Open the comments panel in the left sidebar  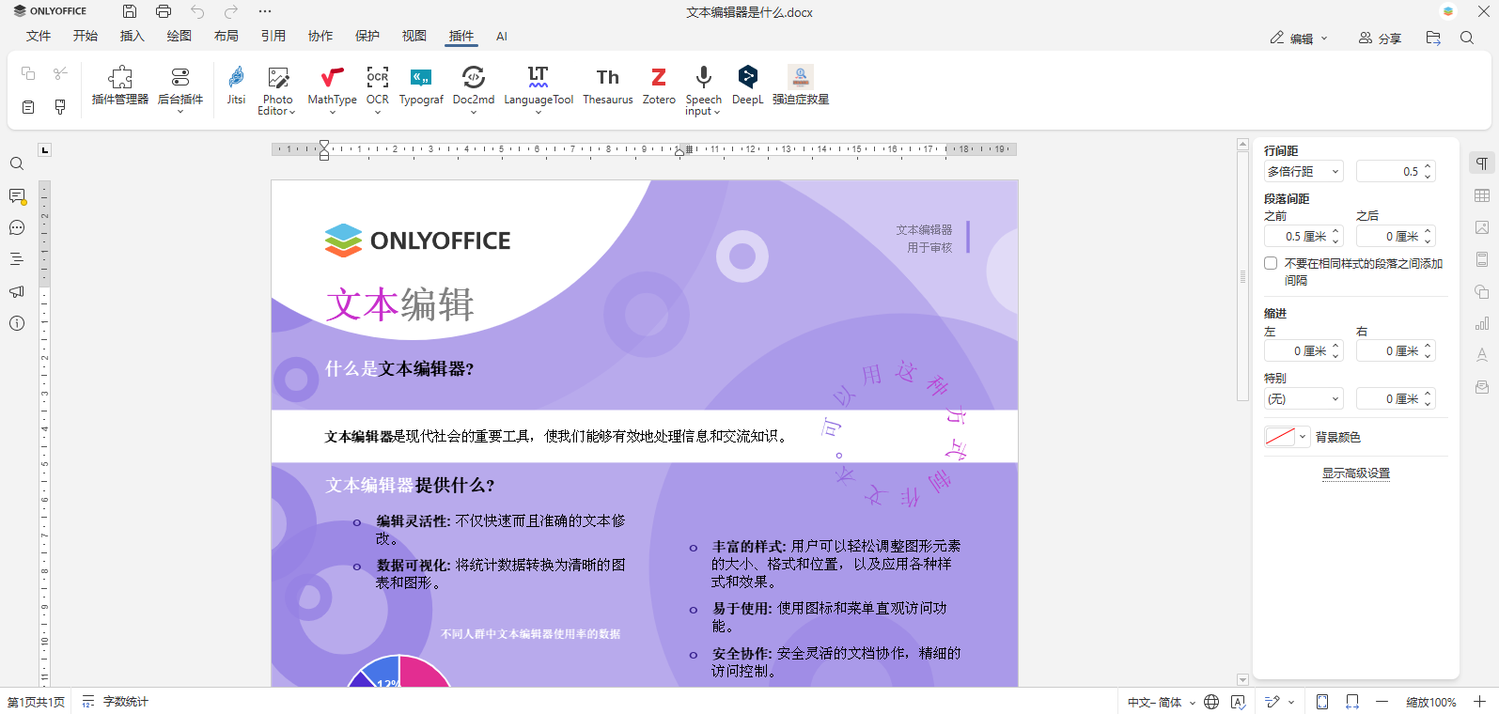[17, 195]
